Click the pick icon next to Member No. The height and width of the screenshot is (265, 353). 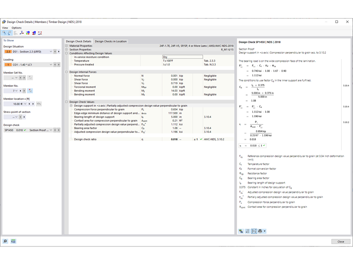(x=30, y=91)
